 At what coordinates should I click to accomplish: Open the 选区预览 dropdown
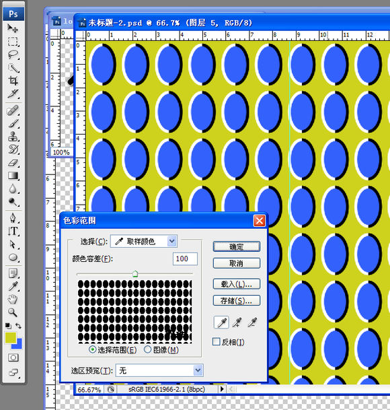pos(159,370)
